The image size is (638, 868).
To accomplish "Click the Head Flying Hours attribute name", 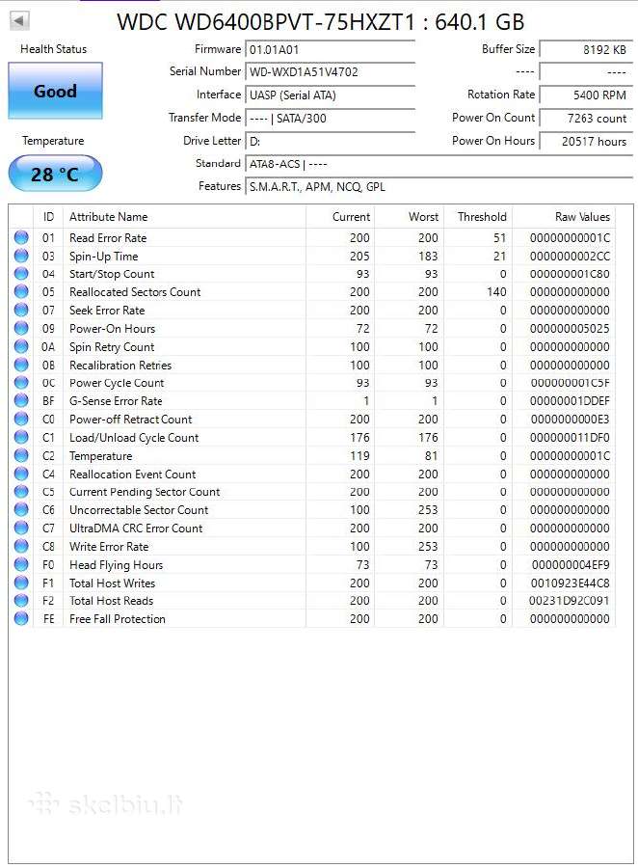I will pos(117,565).
